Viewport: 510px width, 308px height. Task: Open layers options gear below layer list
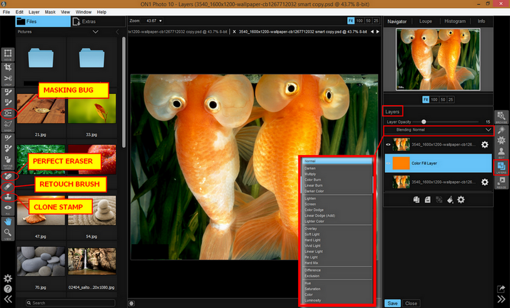click(x=461, y=200)
